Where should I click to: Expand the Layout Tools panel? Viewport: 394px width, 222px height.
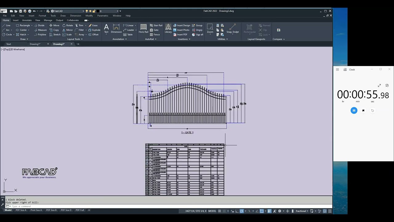click(x=75, y=39)
